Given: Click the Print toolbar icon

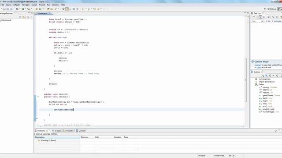Looking at the screenshot, I should point(11,9).
